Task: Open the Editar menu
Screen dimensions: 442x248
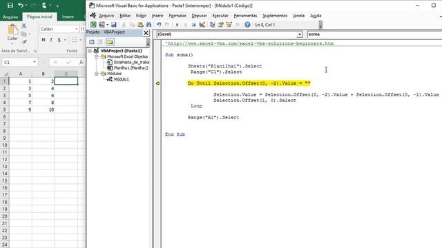Action: (x=125, y=16)
